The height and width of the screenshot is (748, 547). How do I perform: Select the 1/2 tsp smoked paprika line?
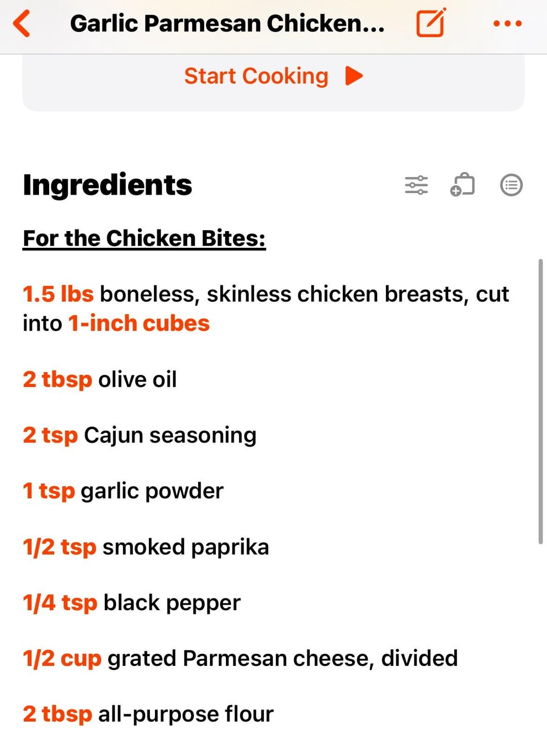point(146,547)
